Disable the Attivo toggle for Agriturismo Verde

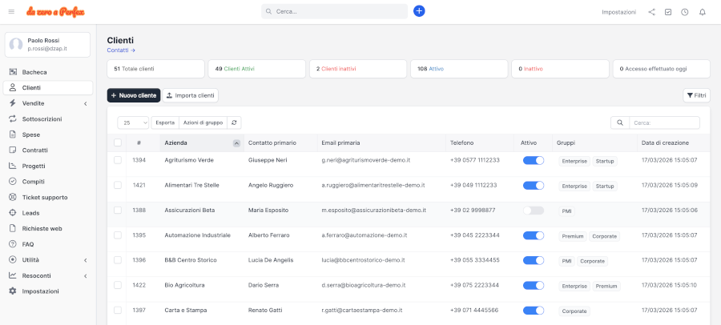pyautogui.click(x=534, y=160)
